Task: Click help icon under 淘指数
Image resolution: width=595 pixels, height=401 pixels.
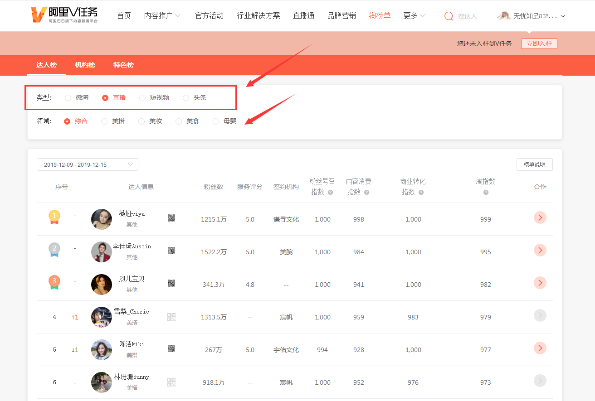Action: (486, 192)
